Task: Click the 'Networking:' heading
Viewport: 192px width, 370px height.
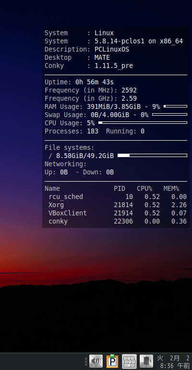Action: click(66, 164)
